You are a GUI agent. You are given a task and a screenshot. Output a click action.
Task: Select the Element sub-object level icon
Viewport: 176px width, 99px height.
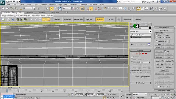[146, 54]
